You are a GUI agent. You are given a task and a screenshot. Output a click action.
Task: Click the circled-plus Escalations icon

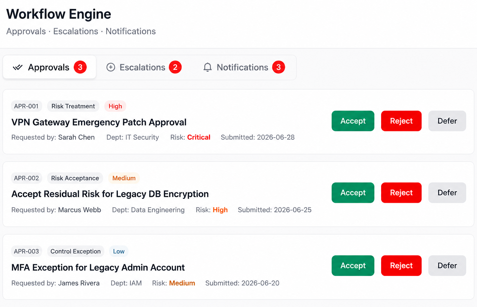(111, 67)
